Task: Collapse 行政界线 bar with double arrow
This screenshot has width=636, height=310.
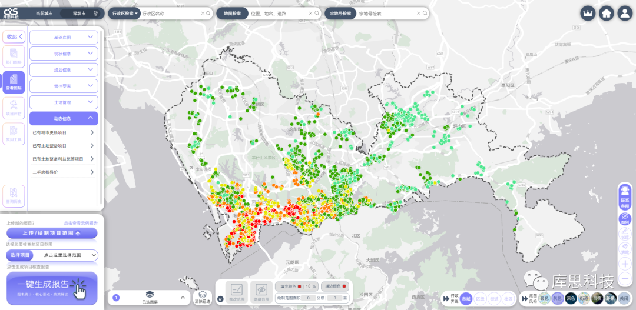Action: coord(445,299)
